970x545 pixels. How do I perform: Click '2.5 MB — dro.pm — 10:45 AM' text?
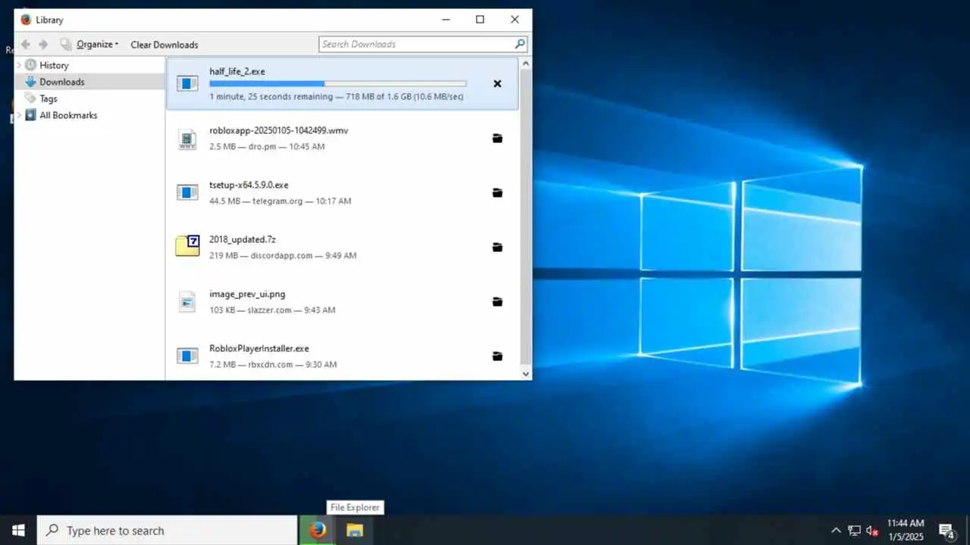[x=267, y=146]
